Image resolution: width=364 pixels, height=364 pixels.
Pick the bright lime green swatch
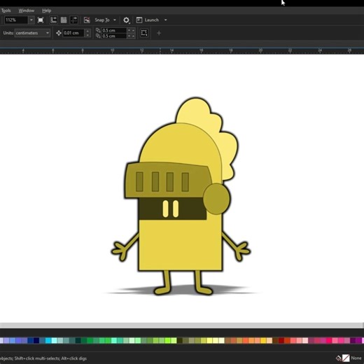click(168, 340)
